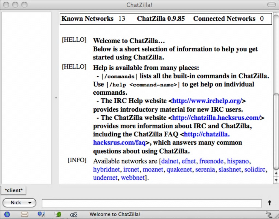The width and height of the screenshot is (279, 219).
Task: Open the Composer icon in status bar
Action: click(41, 214)
